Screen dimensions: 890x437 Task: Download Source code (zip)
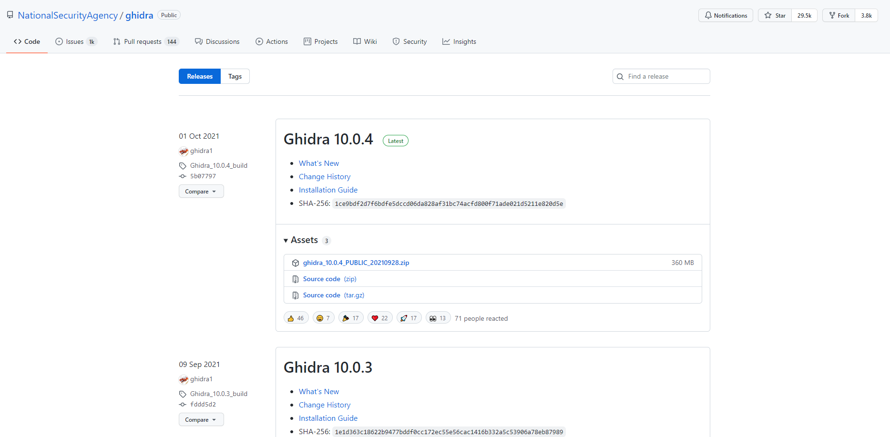330,279
